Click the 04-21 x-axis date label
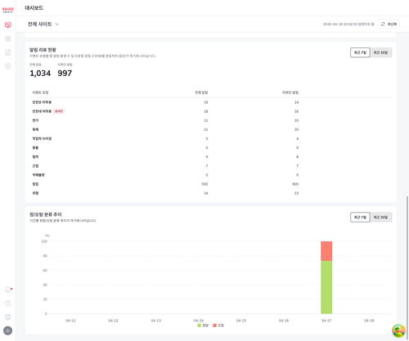 (x=70, y=321)
